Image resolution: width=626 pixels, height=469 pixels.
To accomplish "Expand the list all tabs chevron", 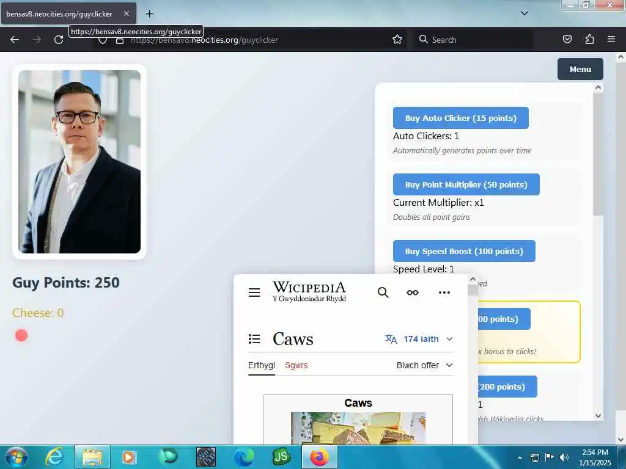I will [x=524, y=13].
